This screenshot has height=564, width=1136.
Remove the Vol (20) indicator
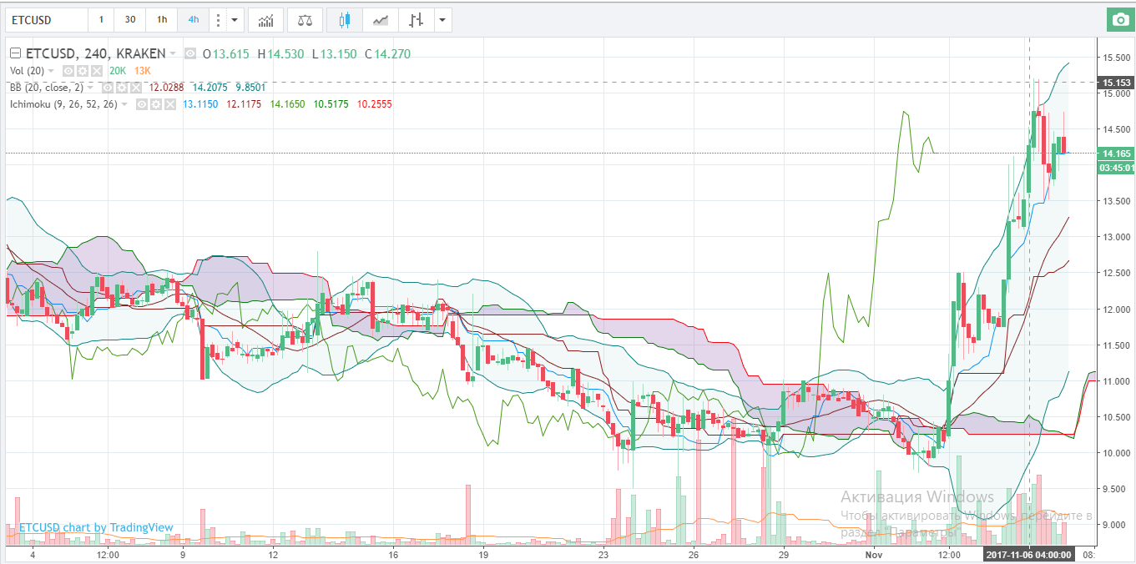coord(97,71)
